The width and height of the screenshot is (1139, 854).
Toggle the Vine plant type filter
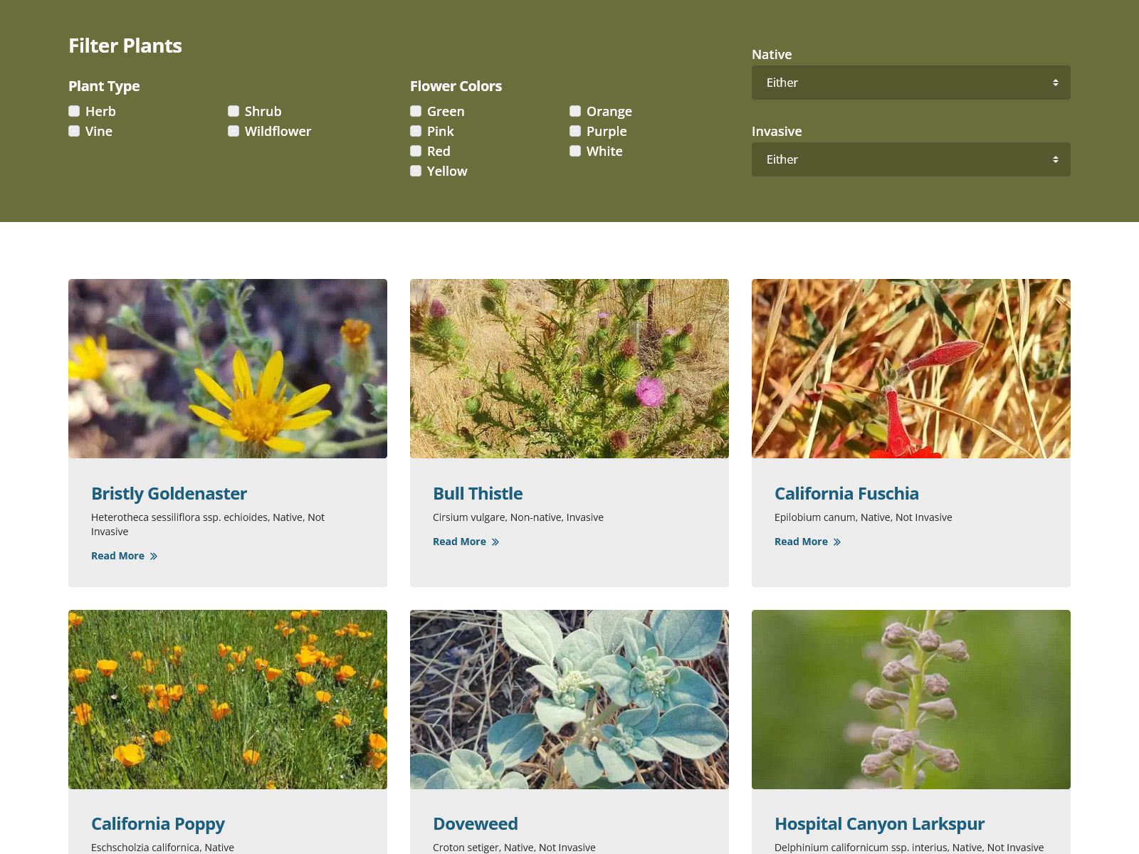tap(74, 131)
